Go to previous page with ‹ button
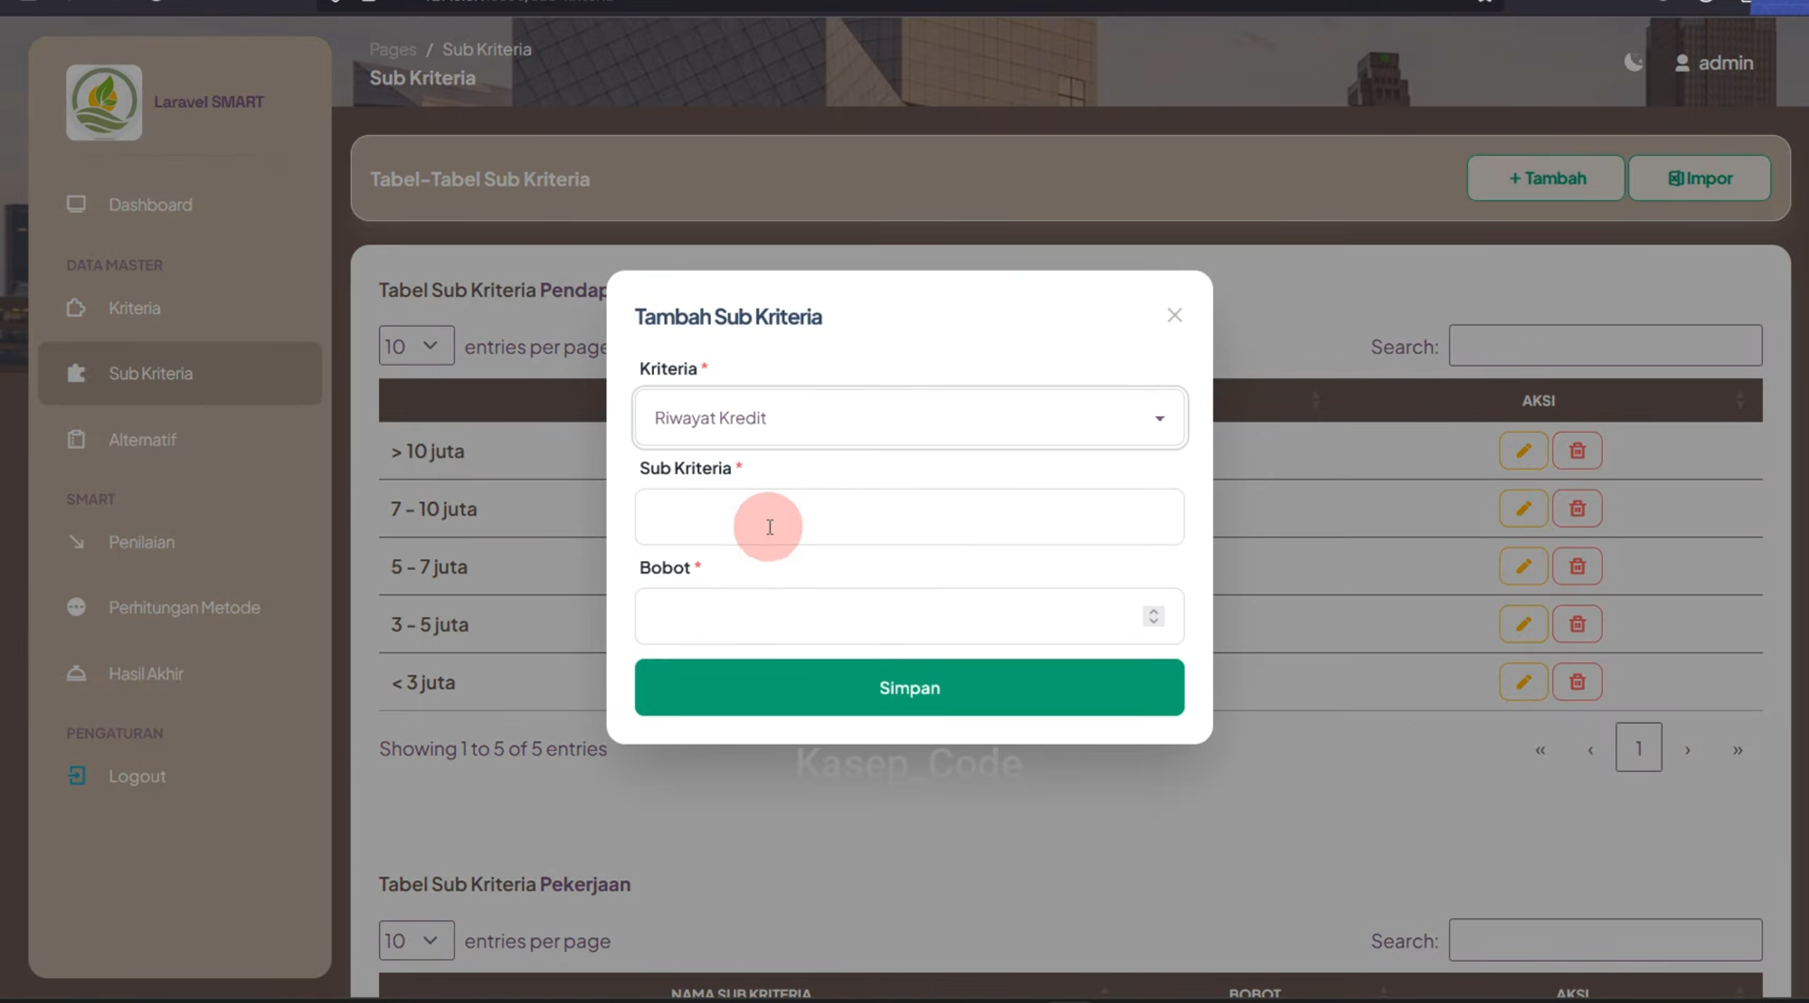 pos(1590,750)
